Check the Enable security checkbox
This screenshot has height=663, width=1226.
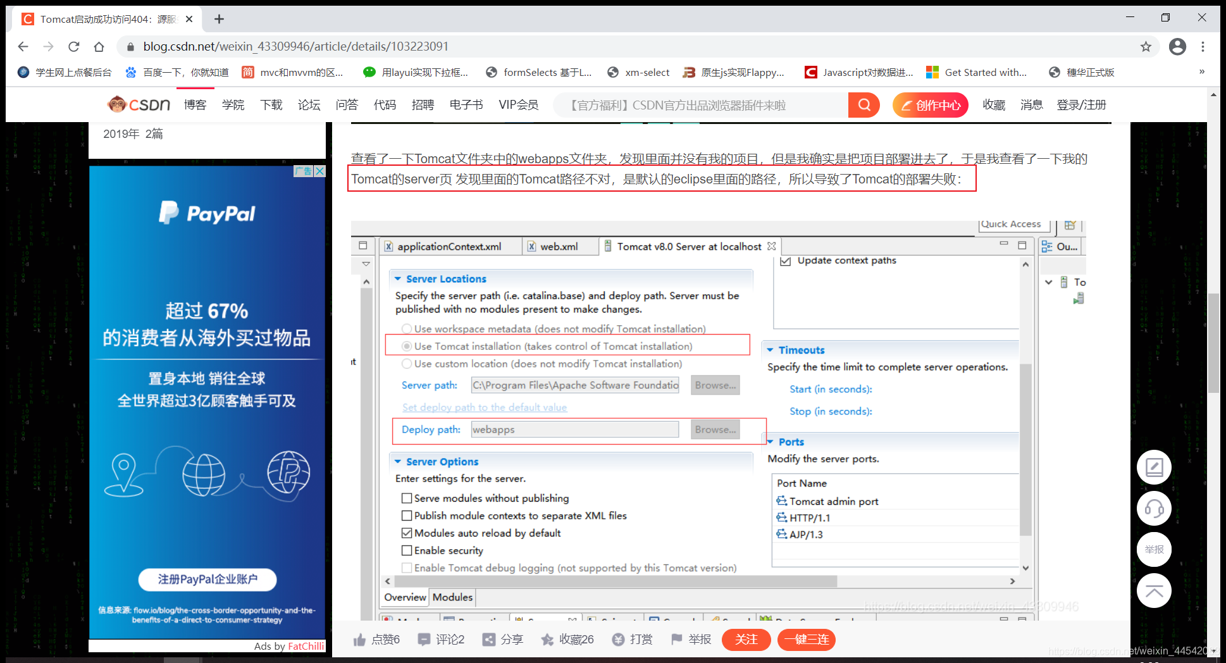click(x=407, y=550)
